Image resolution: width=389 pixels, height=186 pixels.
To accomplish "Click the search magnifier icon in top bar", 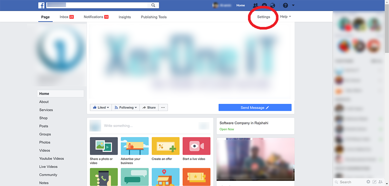I will point(153,5).
